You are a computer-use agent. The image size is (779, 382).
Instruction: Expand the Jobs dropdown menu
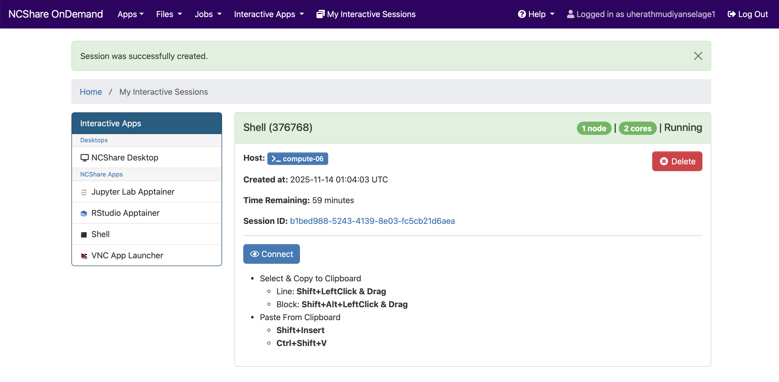pos(208,14)
